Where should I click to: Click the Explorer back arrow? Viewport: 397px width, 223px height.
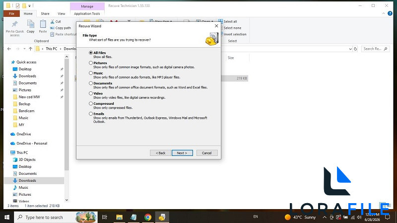point(9,49)
